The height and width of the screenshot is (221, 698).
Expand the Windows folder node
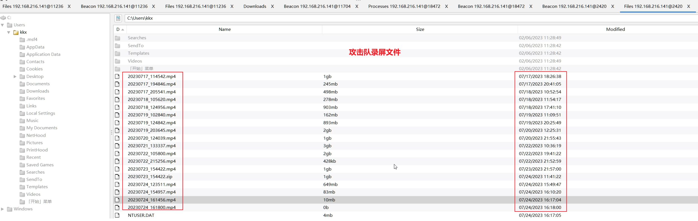(3, 209)
